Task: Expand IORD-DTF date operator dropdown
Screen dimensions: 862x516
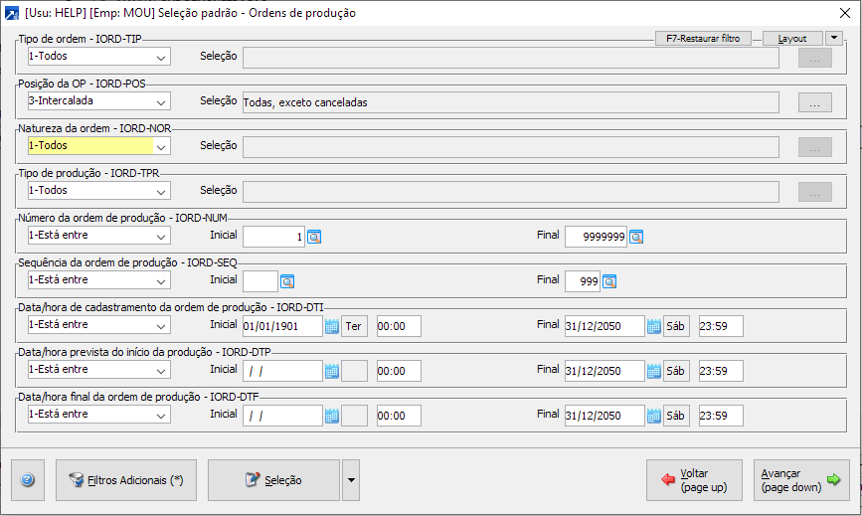Action: point(161,415)
